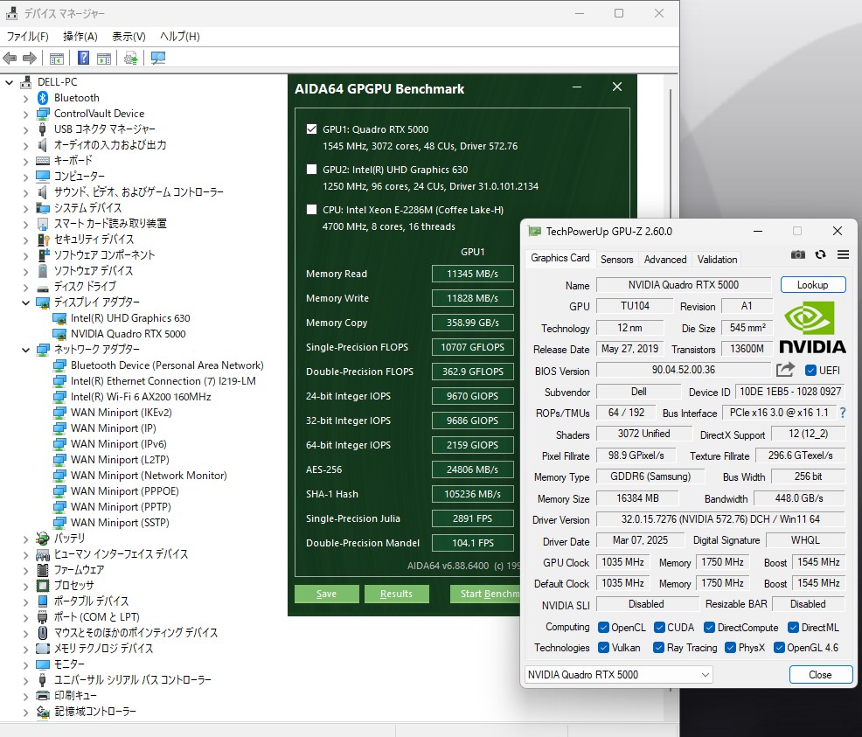Image resolution: width=862 pixels, height=737 pixels.
Task: Click the GPU-Z Name field value
Action: click(x=684, y=285)
